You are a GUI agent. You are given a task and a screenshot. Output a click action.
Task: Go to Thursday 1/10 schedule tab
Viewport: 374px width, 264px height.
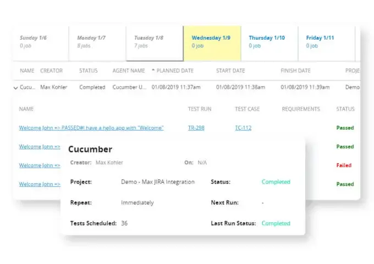click(x=269, y=43)
